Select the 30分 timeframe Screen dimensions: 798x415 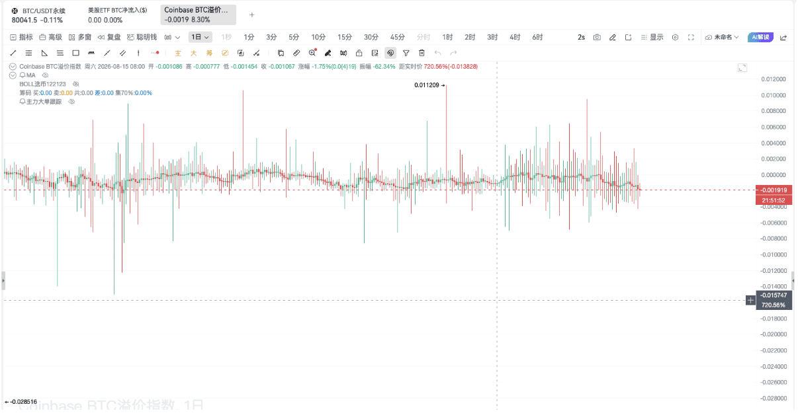(371, 38)
